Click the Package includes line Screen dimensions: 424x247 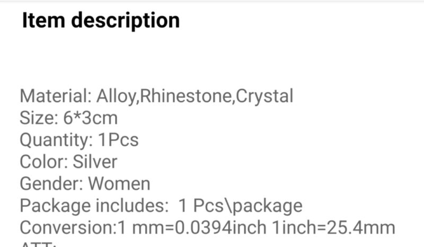coord(161,206)
